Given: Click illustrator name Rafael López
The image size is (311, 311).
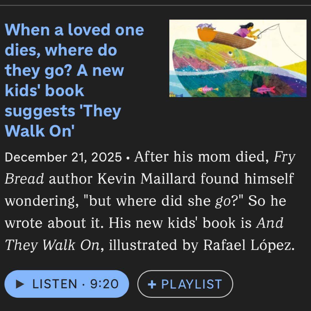Looking at the screenshot, I should click(249, 245).
